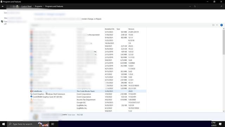Screen dimensions: 225x127
Task: Click the date 5/28/2023
Action: 109,91
